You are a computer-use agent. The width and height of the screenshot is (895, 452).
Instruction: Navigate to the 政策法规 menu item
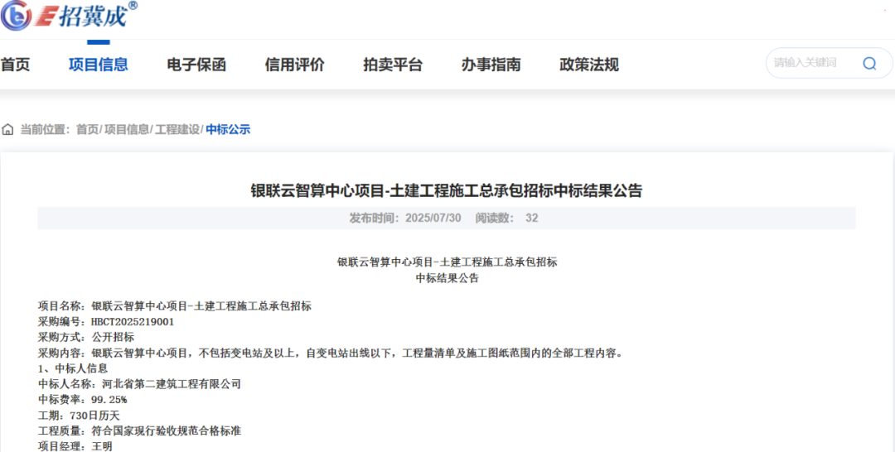[589, 65]
